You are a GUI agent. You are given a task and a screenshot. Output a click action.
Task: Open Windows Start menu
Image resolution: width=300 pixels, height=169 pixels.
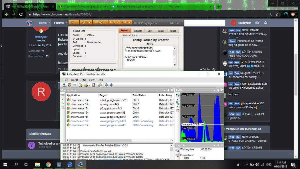[x=5, y=164]
